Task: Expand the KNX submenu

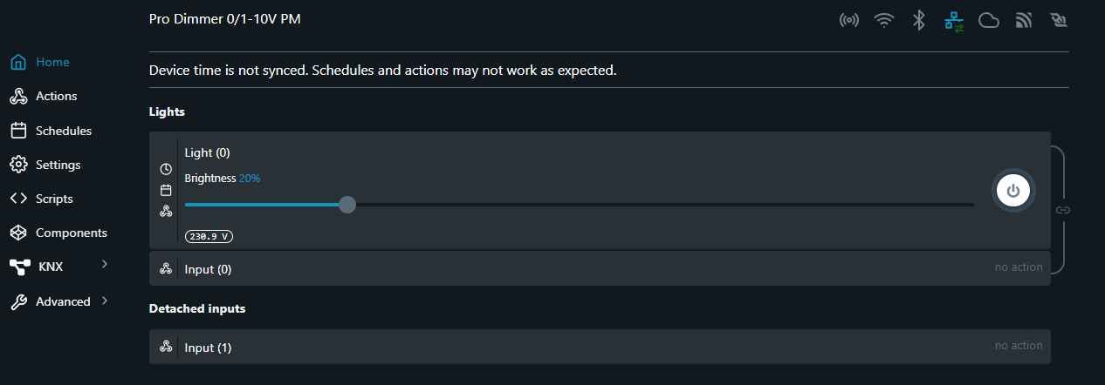Action: point(105,266)
